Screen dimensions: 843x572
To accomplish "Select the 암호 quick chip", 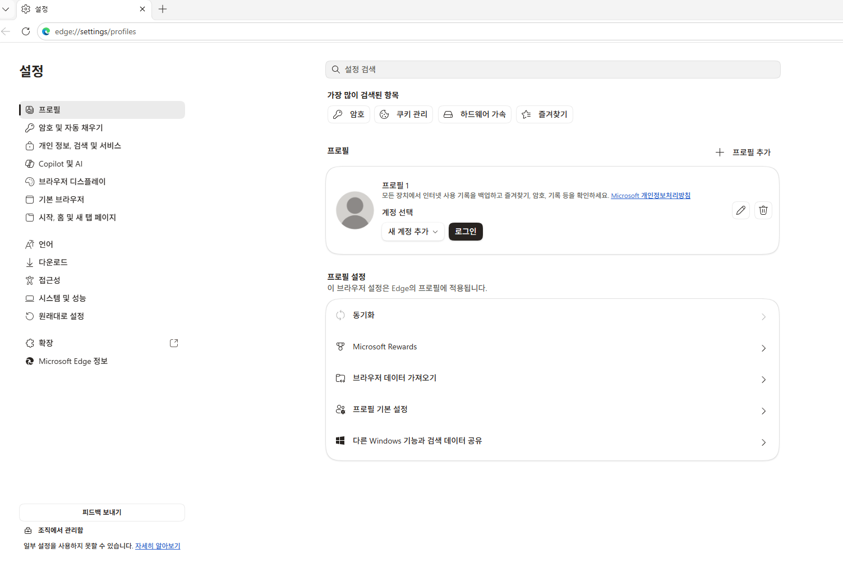I will 349,114.
